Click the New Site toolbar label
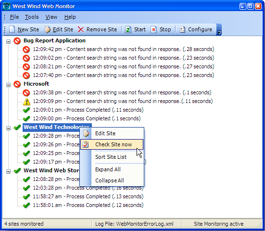This screenshot has width=265, height=231. [x=28, y=29]
